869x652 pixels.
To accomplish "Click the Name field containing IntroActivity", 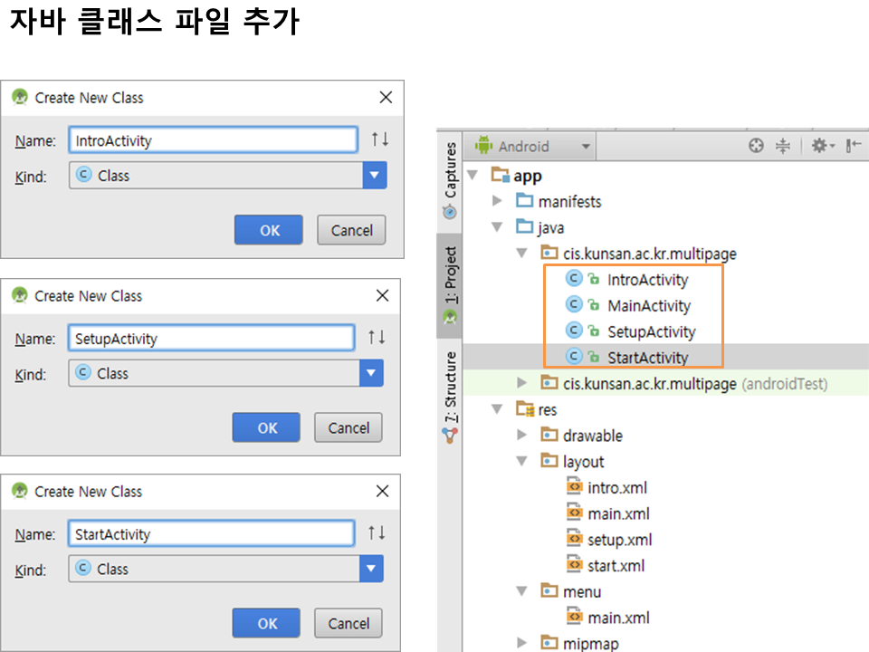I will coord(214,140).
